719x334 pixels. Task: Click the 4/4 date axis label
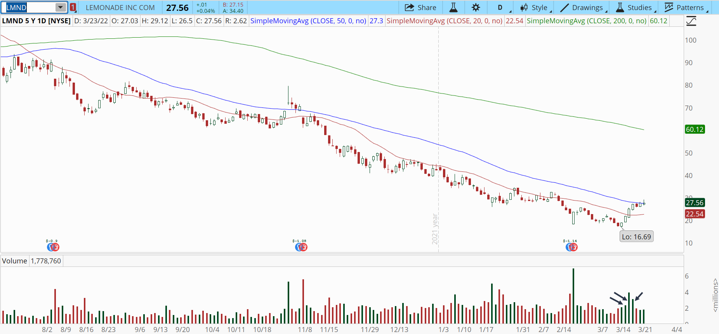(x=677, y=330)
